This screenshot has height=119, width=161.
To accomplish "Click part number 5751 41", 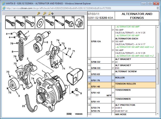I will [96, 102].
